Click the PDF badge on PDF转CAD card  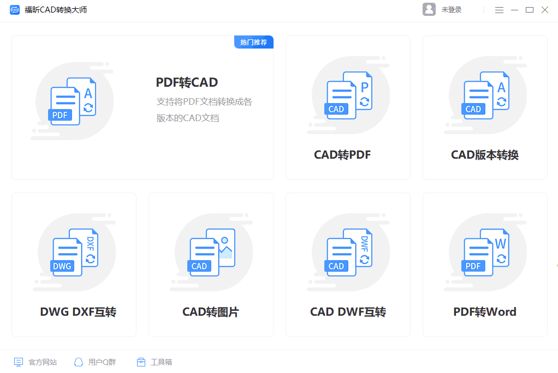[x=60, y=115]
